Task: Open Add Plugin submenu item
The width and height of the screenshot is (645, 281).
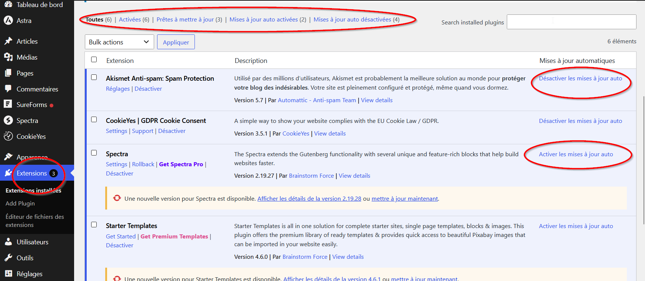Action: pyautogui.click(x=20, y=203)
